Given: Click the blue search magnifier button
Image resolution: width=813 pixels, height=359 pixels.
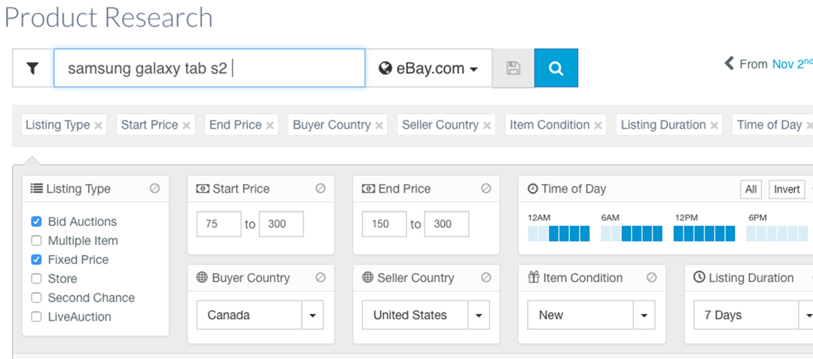Looking at the screenshot, I should click(556, 68).
